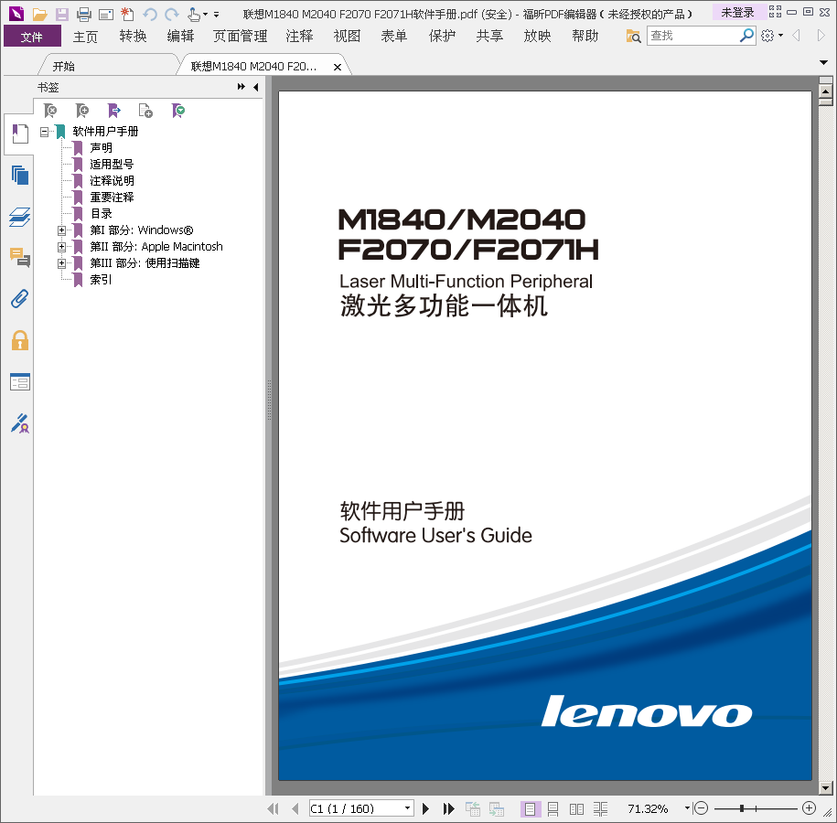The image size is (837, 823).
Task: Click the 未登录 sign-in button
Action: tap(738, 12)
